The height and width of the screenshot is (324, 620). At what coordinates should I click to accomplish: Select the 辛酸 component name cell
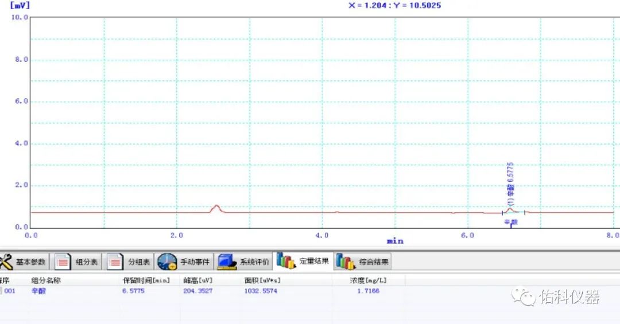pyautogui.click(x=38, y=291)
